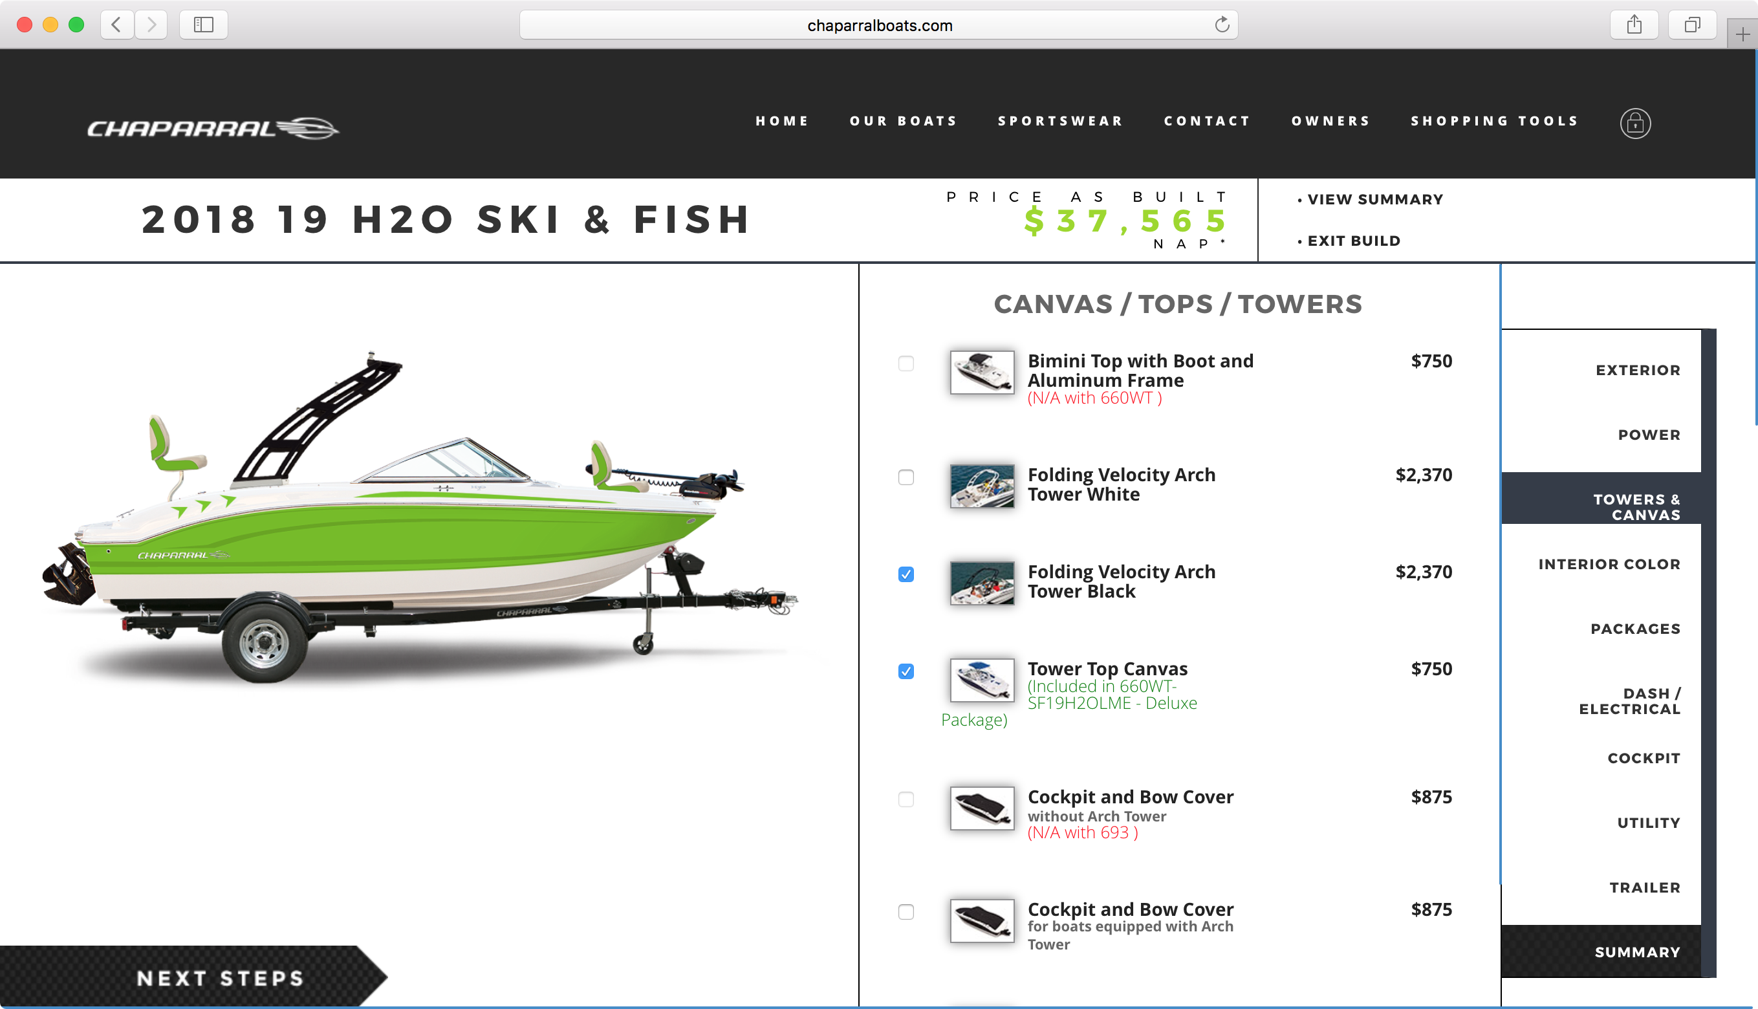Uncheck the Tower Top Canvas option
The height and width of the screenshot is (1009, 1758).
click(906, 671)
